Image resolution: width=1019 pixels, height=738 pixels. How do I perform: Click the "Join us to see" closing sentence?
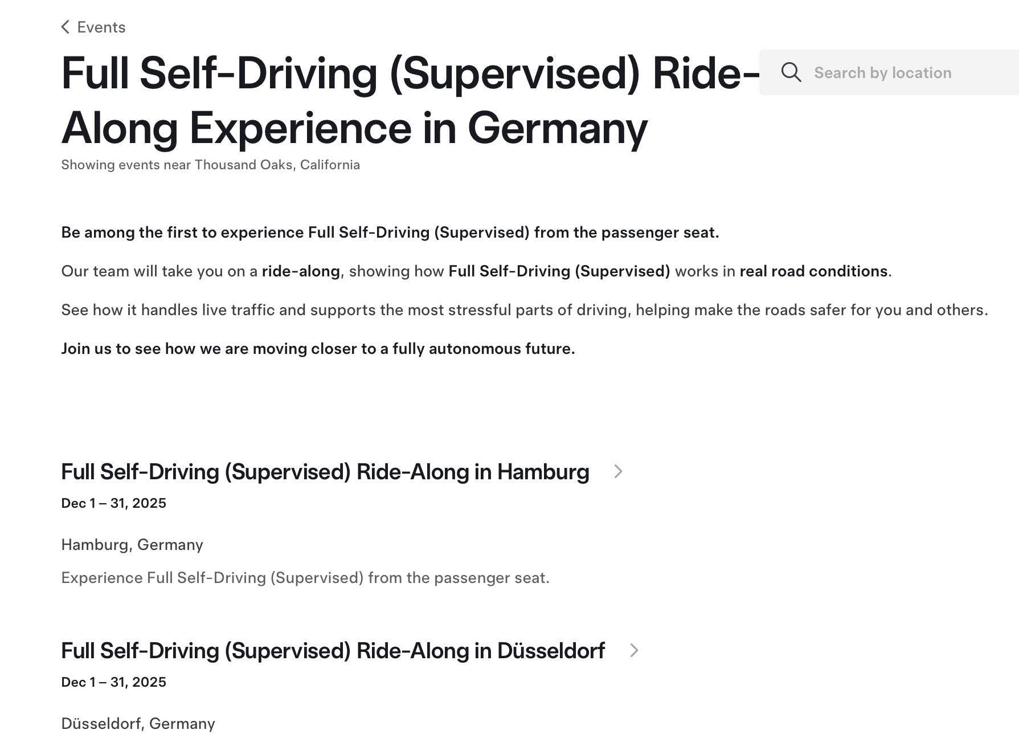(318, 349)
